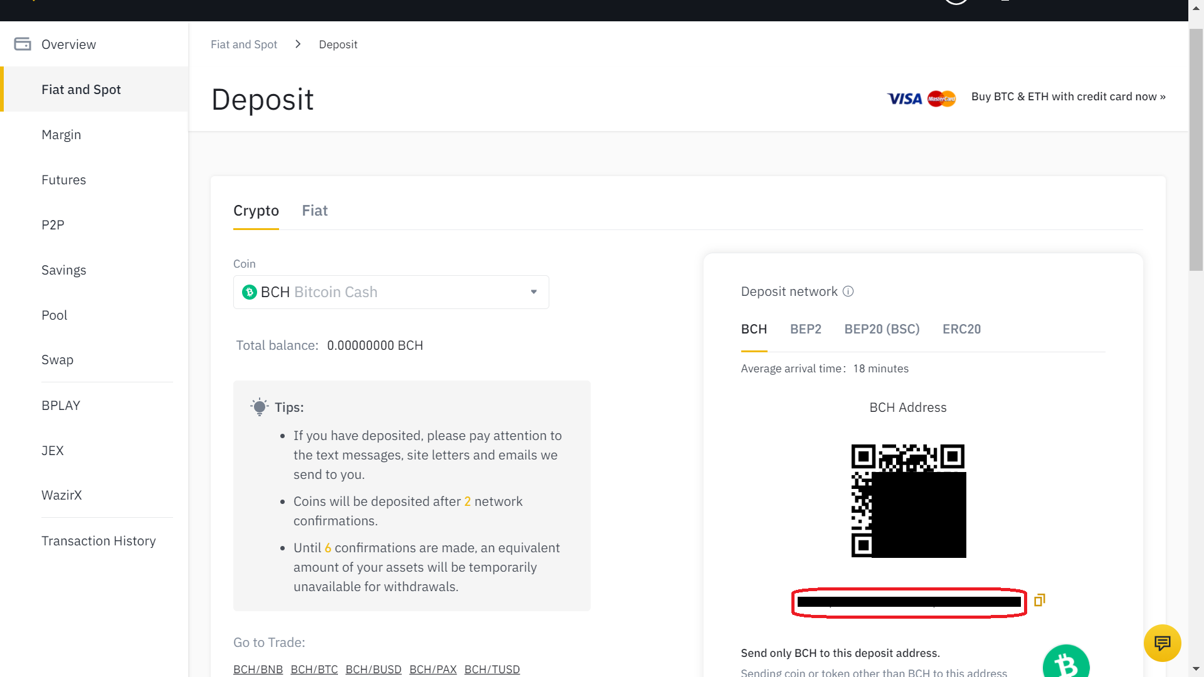Image resolution: width=1204 pixels, height=677 pixels.
Task: Select the BEP2 deposit network
Action: [x=805, y=329]
